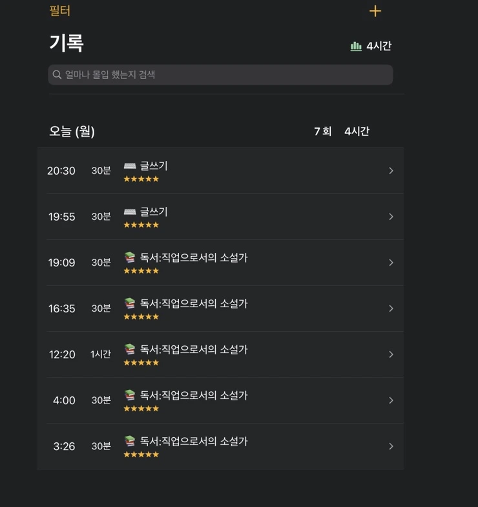Viewport: 478px width, 507px height.
Task: Focus the 얼마나 몰입 했는지 검색 field
Action: pyautogui.click(x=220, y=75)
